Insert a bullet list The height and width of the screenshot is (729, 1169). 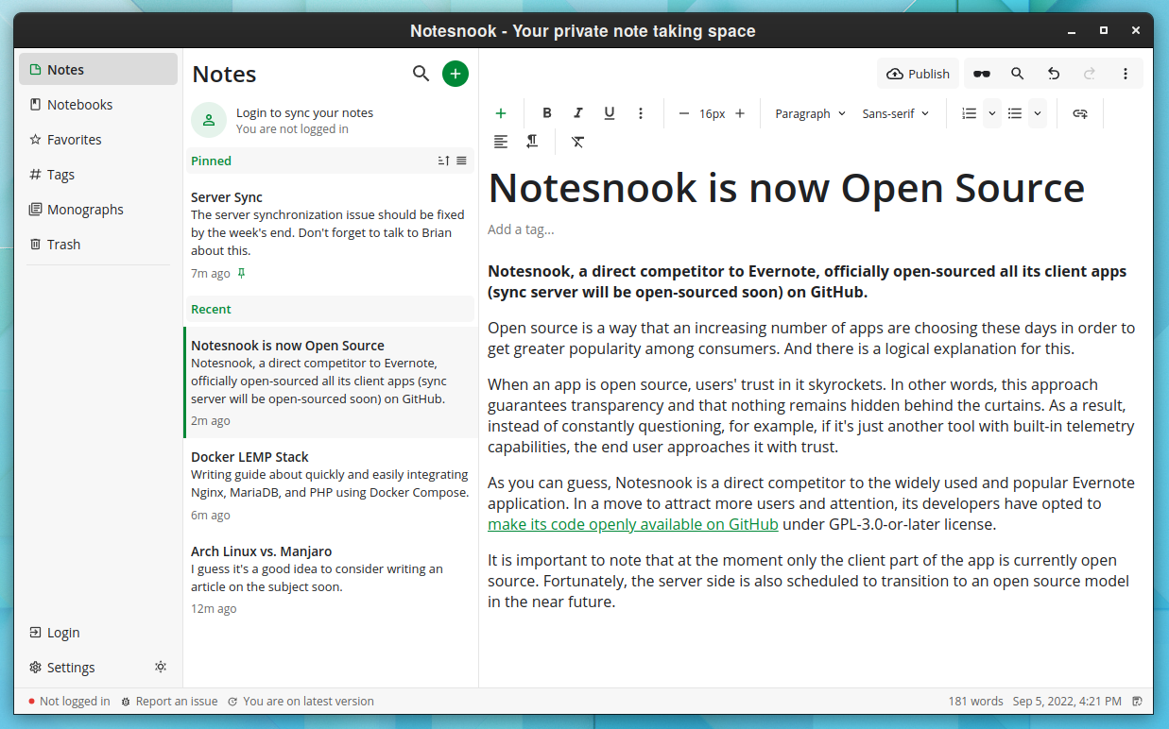tap(1015, 113)
